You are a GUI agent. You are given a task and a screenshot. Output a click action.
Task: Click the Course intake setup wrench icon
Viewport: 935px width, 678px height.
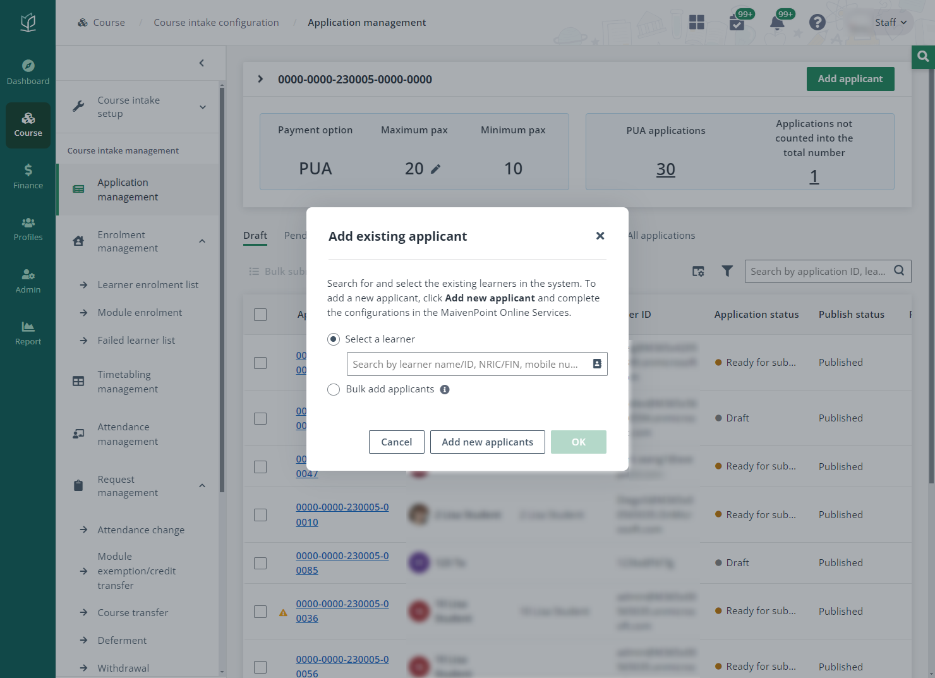(78, 107)
